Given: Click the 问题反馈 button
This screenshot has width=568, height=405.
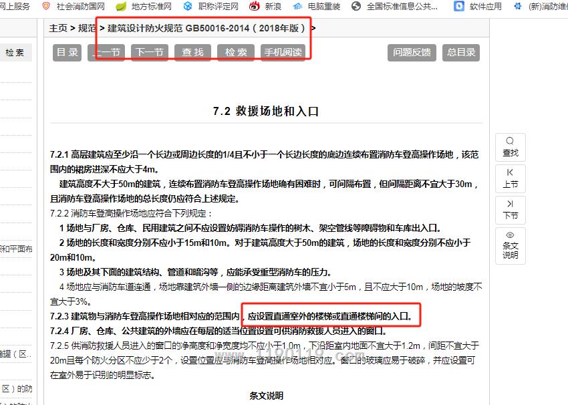Looking at the screenshot, I should 412,53.
